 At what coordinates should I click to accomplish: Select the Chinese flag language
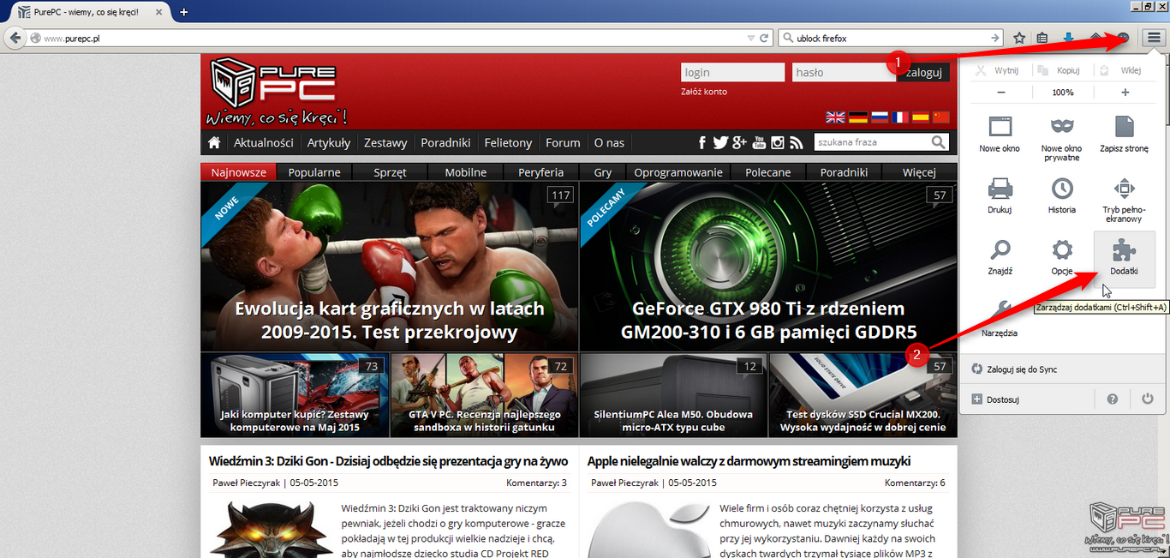pyautogui.click(x=941, y=117)
